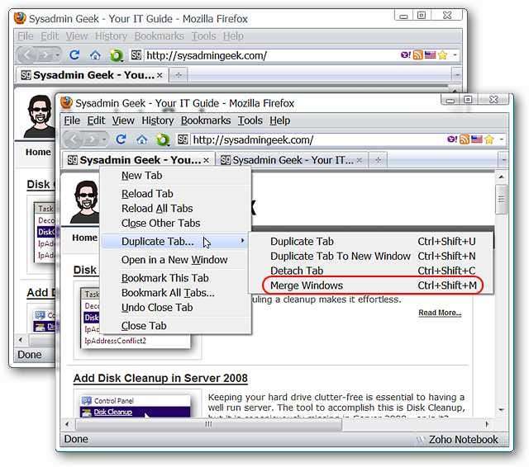This screenshot has width=529, height=467.
Task: Click the URL field in the front window
Action: [x=314, y=139]
